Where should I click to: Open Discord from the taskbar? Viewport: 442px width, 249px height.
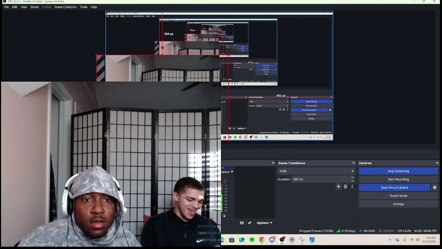click(x=272, y=240)
